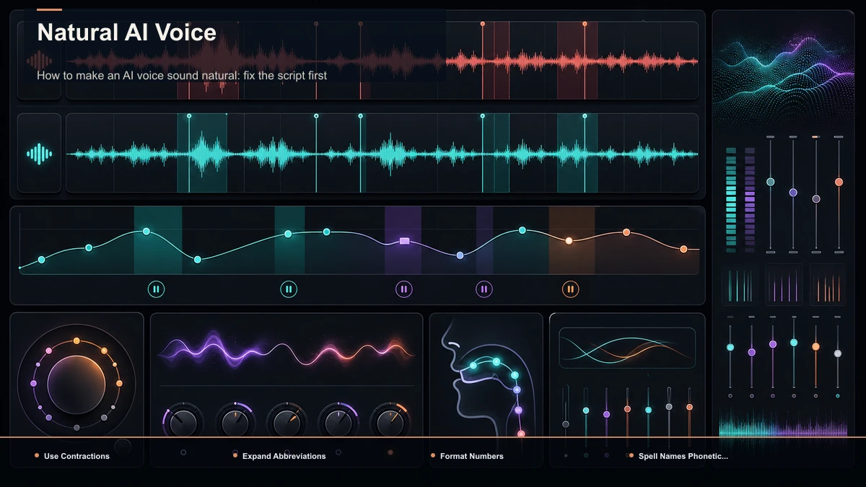The height and width of the screenshot is (487, 866).
Task: Click the white handle on the lower-right slider group
Action: [x=837, y=354]
